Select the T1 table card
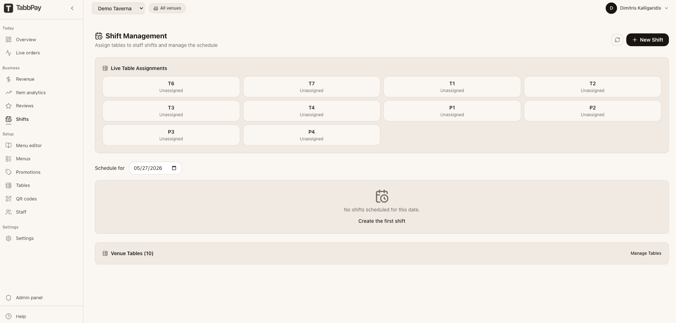The image size is (676, 323). (x=452, y=87)
